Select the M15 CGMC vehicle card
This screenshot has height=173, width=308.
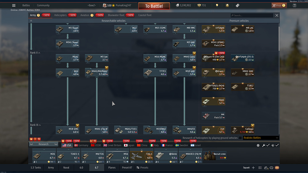pyautogui.click(x=155, y=29)
